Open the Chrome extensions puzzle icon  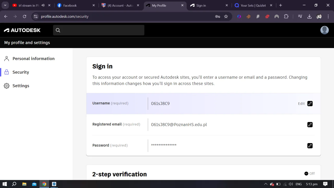286,16
